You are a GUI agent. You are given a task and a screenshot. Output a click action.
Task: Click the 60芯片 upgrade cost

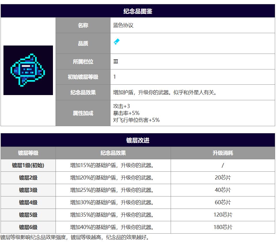(223, 203)
